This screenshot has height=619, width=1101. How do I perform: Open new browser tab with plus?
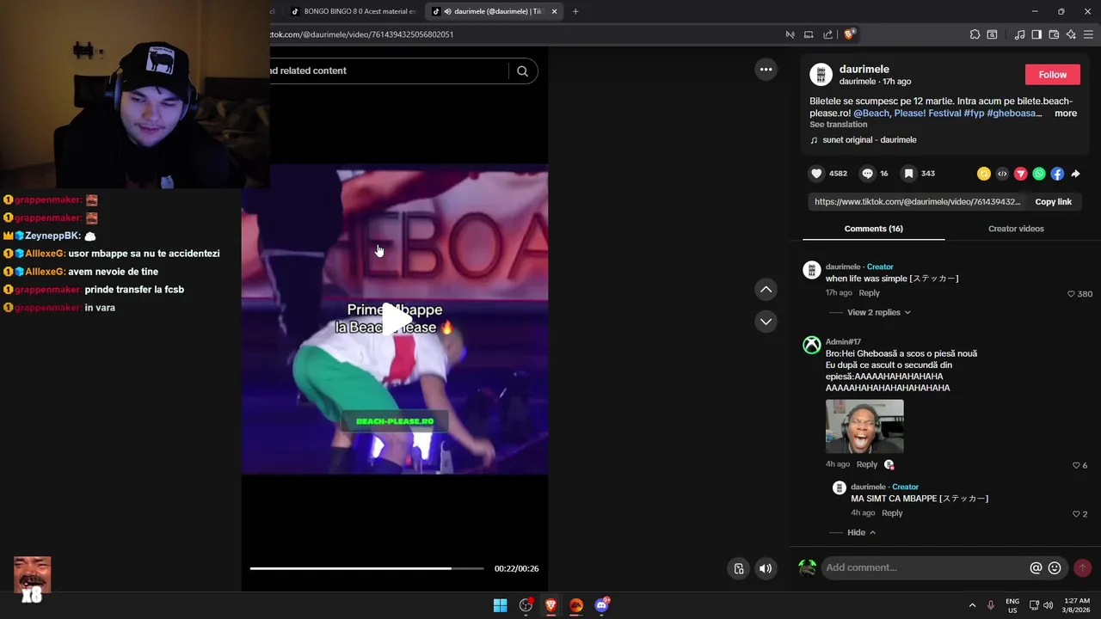(575, 11)
